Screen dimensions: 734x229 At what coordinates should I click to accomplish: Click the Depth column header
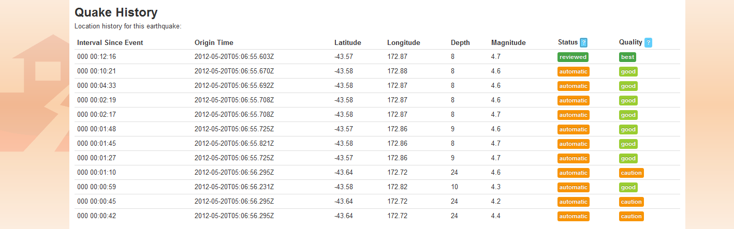[x=460, y=43]
